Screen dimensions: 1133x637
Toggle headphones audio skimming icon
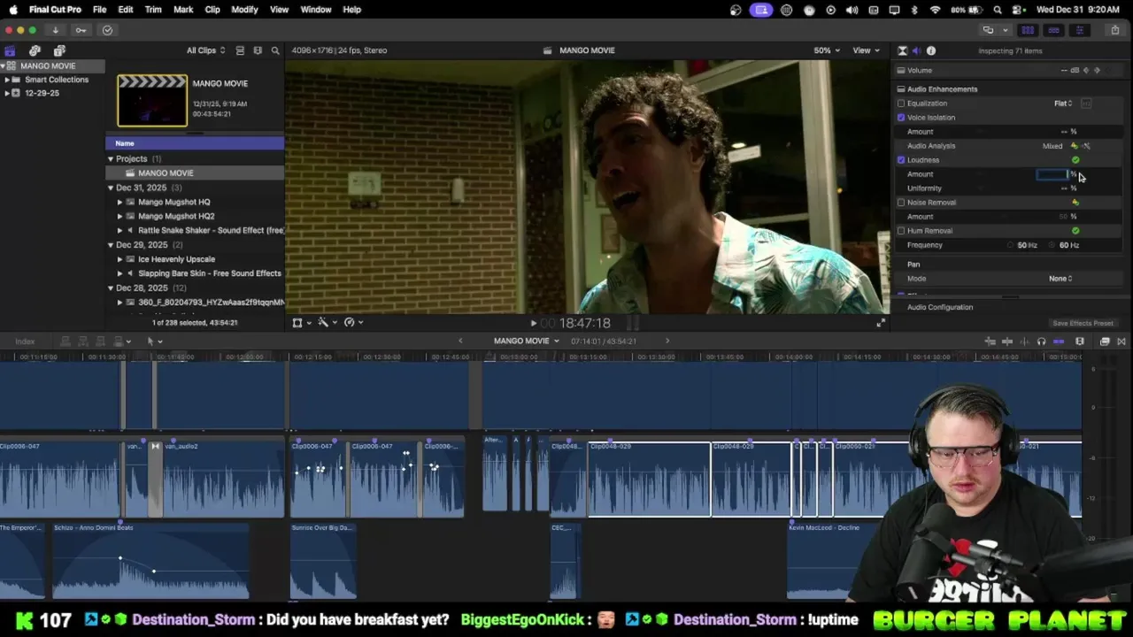(1041, 342)
